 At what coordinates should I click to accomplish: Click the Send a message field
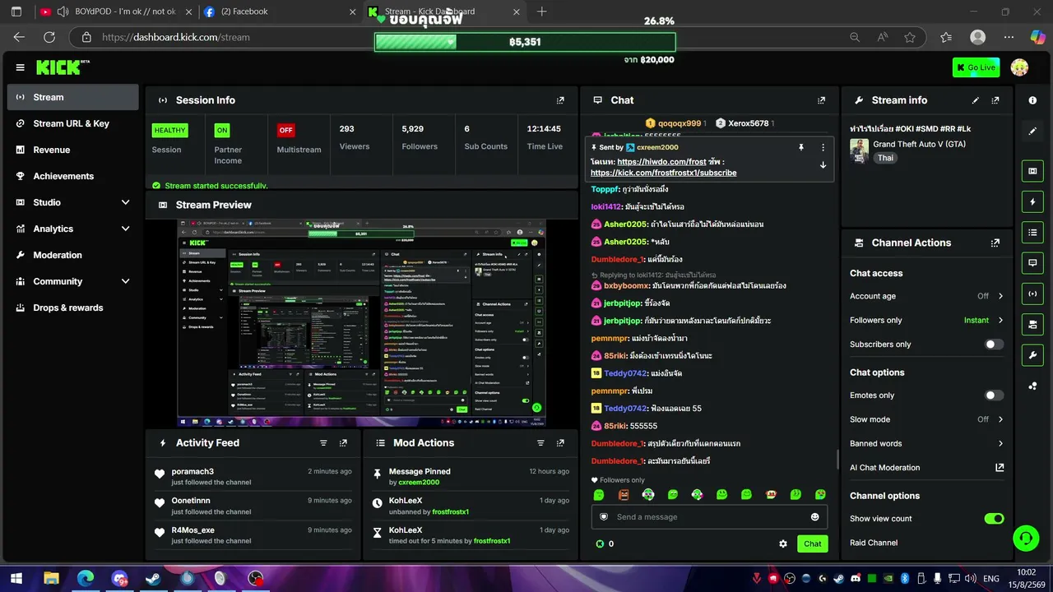(709, 517)
